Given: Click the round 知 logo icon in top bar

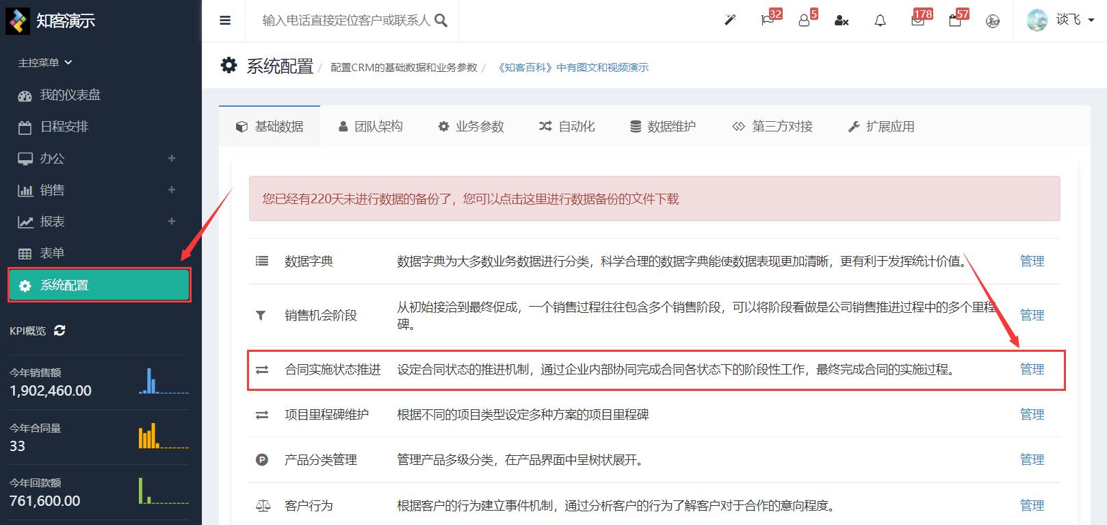Looking at the screenshot, I should click(993, 21).
